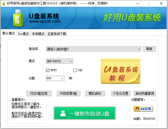168x129 pixels.
Task: Start 一键制作启动U盘
Action: click(x=85, y=113)
